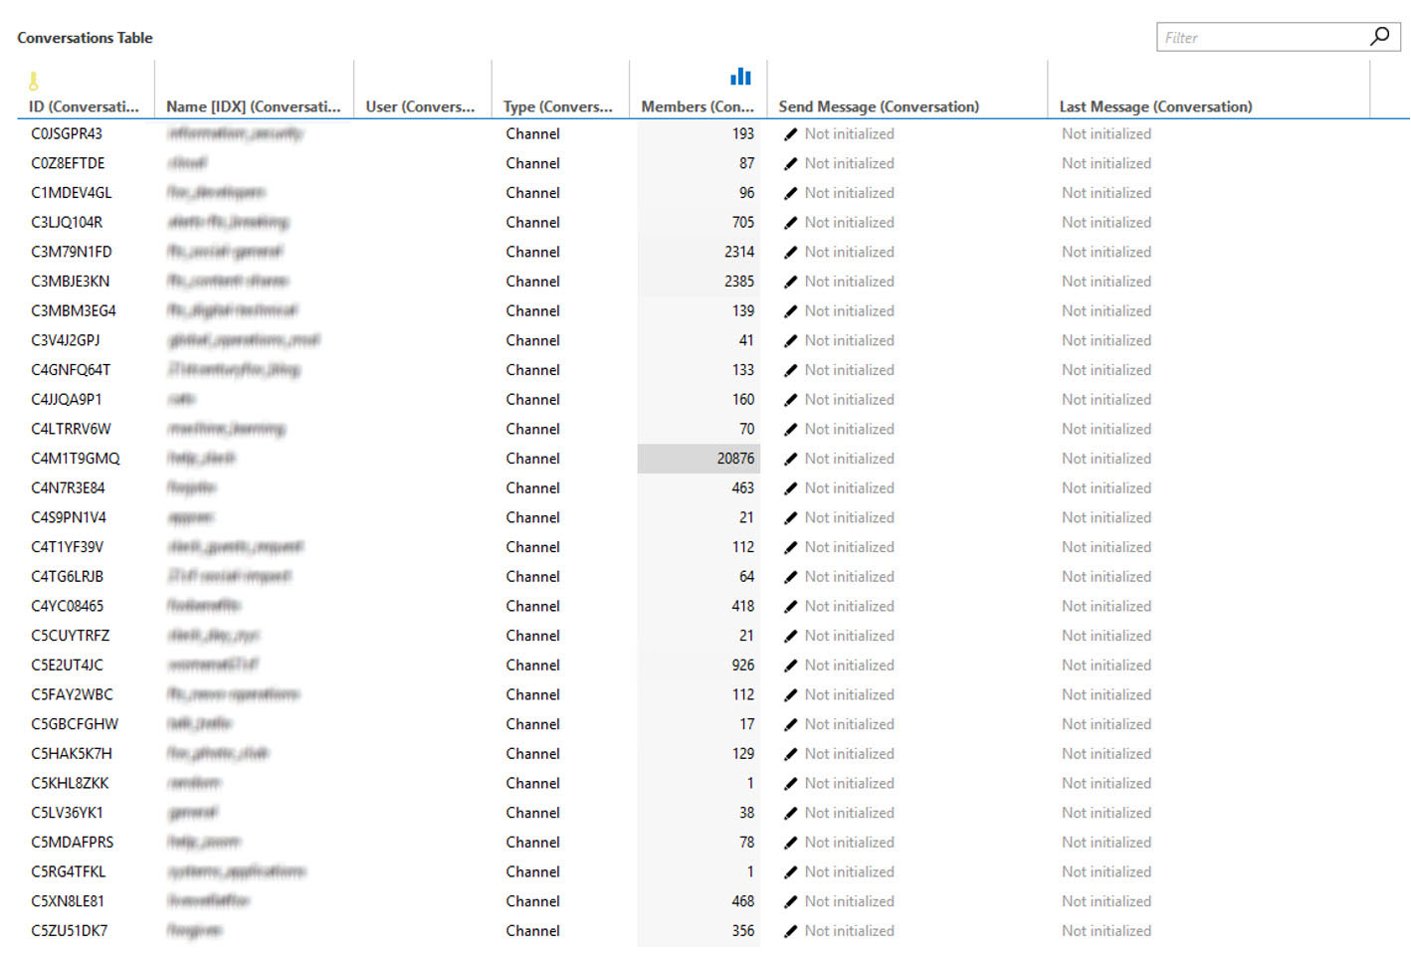Image resolution: width=1411 pixels, height=956 pixels.
Task: Select ID cell C4YC08465
Action: [x=68, y=606]
